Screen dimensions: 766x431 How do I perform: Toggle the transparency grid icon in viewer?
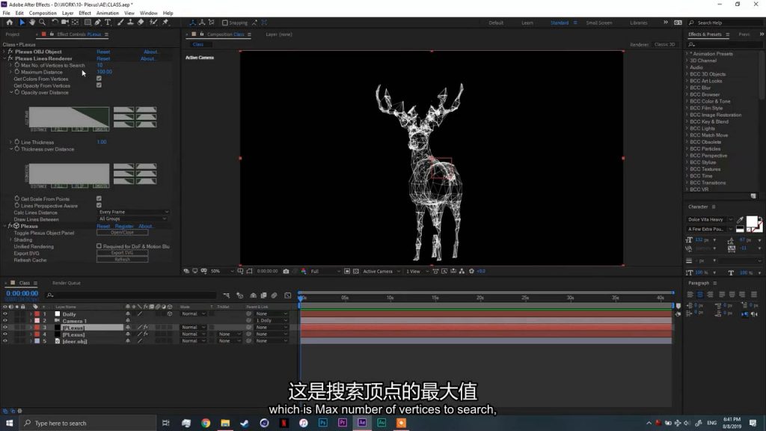[355, 271]
